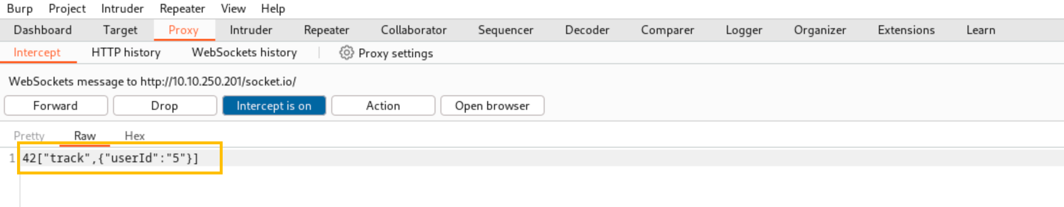
Task: Switch to the Extensions tab
Action: point(906,30)
